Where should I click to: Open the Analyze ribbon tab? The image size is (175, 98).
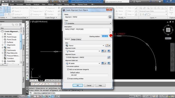(36, 4)
